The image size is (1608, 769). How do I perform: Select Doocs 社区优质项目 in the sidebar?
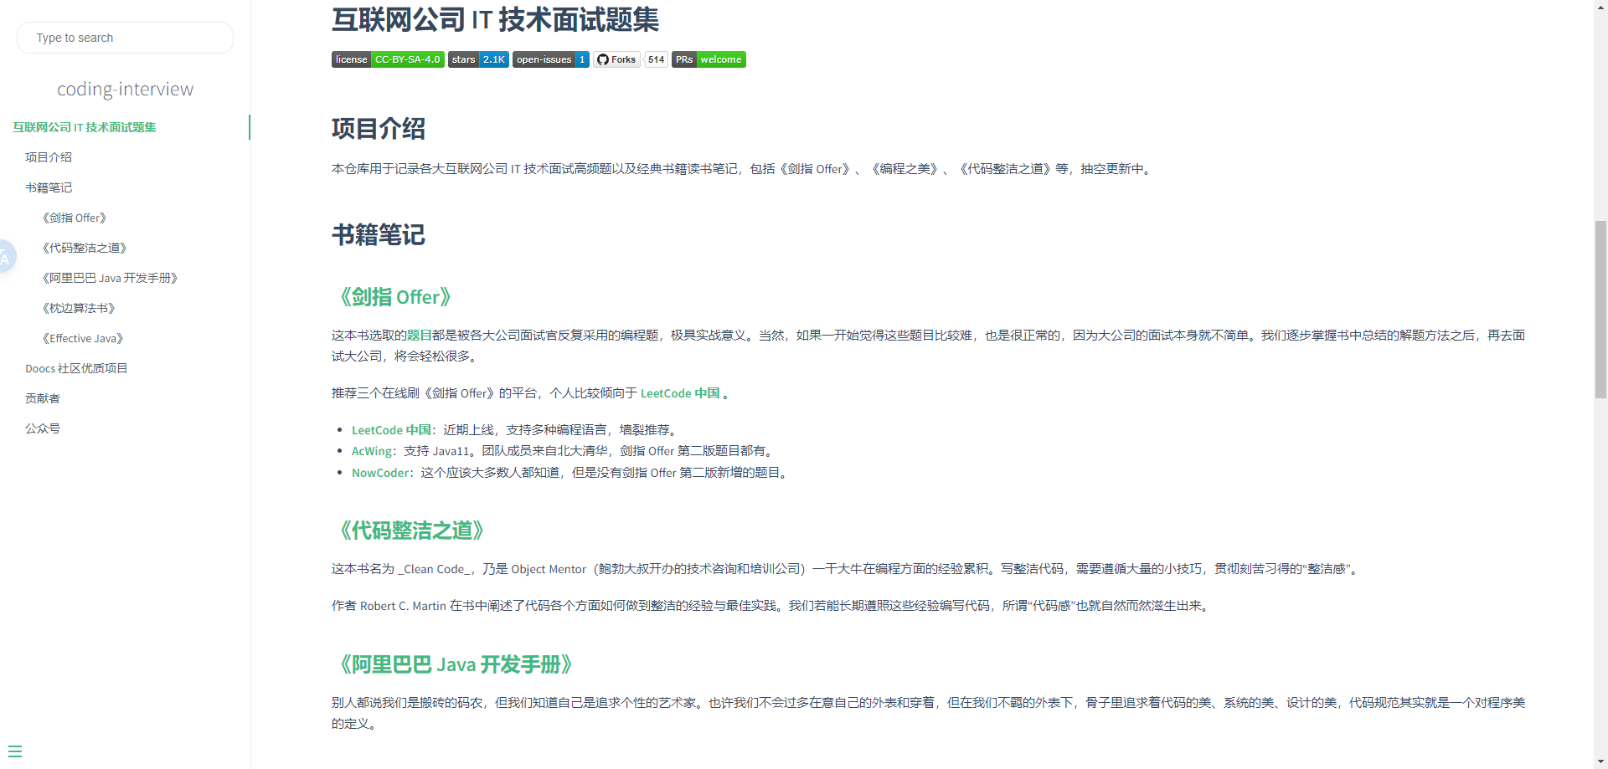76,368
